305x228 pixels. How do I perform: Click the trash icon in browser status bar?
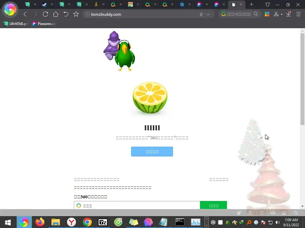262,213
